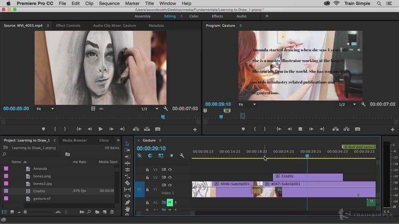Click trash Clear icon in Project panel
Image resolution: width=399 pixels, height=224 pixels.
tap(112, 212)
